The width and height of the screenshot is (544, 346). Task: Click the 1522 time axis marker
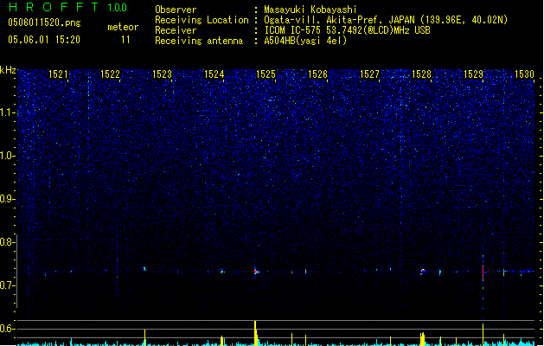(110, 74)
